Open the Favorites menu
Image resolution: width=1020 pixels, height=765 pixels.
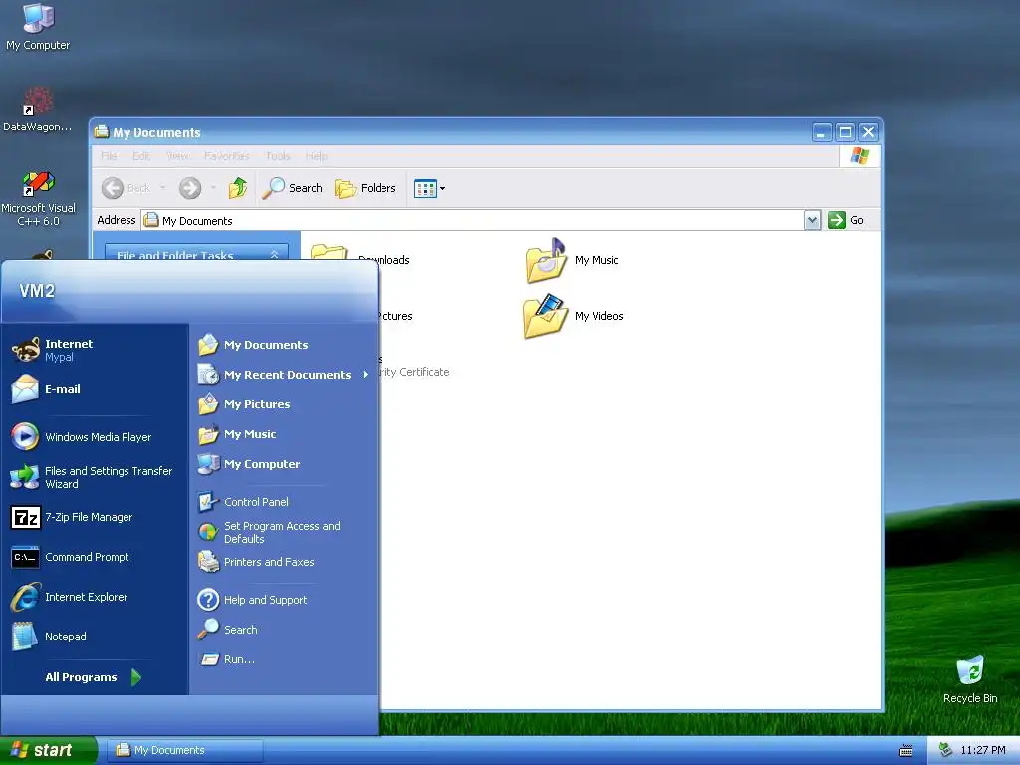[226, 156]
